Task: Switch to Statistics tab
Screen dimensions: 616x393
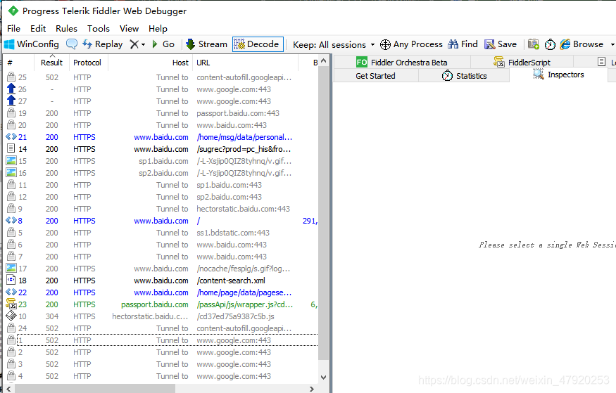Action: point(464,76)
